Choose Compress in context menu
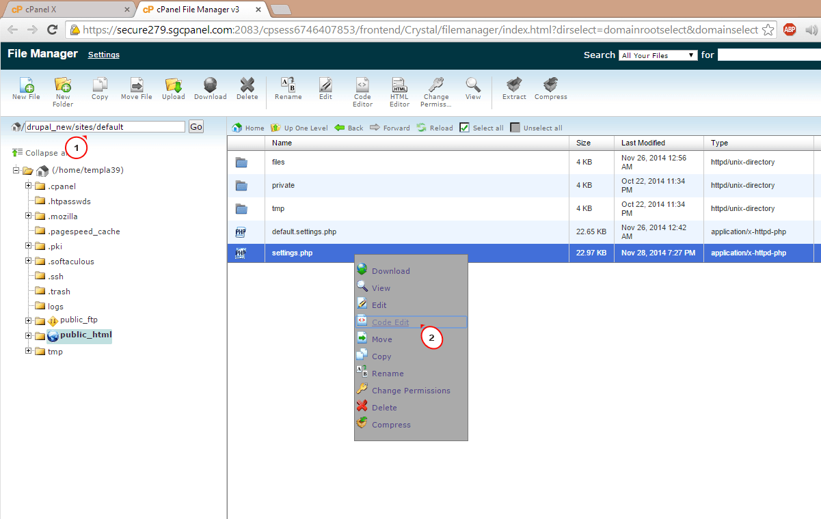Image resolution: width=821 pixels, height=519 pixels. click(x=391, y=425)
